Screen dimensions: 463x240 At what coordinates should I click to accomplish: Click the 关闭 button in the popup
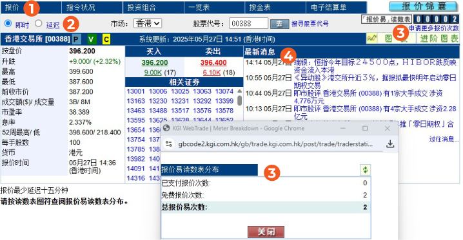[x=266, y=232]
